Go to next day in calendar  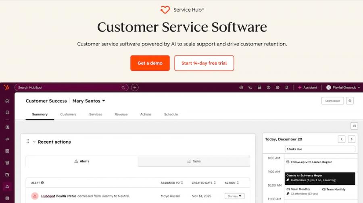[x=351, y=139]
